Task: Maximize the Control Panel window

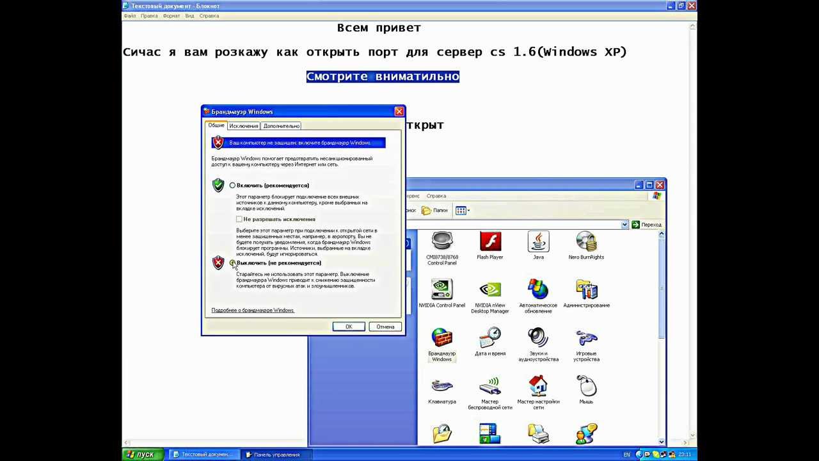Action: tap(649, 184)
